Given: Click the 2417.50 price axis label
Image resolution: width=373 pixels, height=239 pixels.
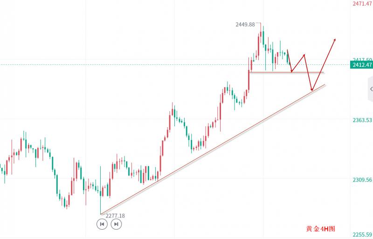Looking at the screenshot, I should tap(362, 60).
